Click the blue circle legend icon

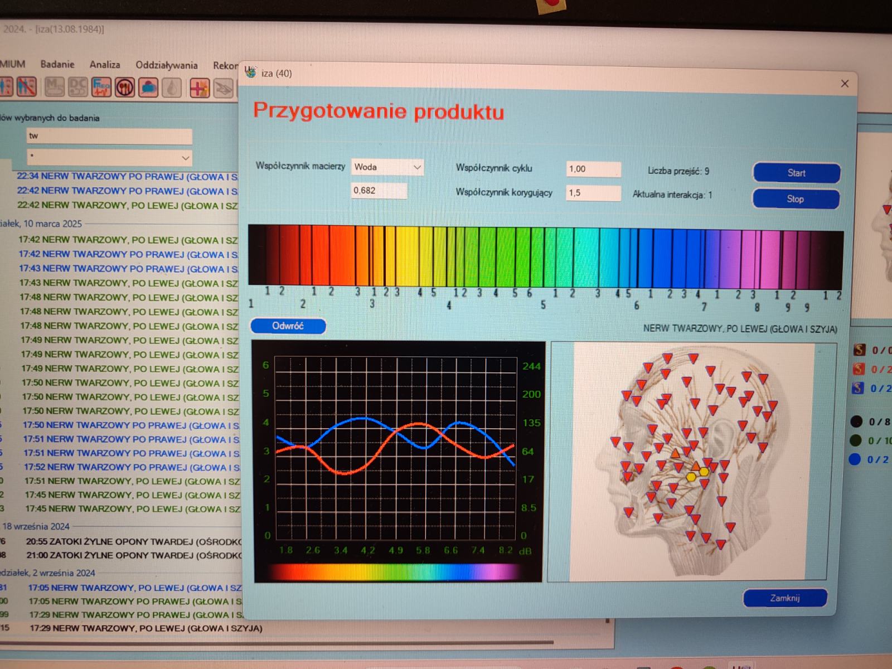click(x=855, y=459)
